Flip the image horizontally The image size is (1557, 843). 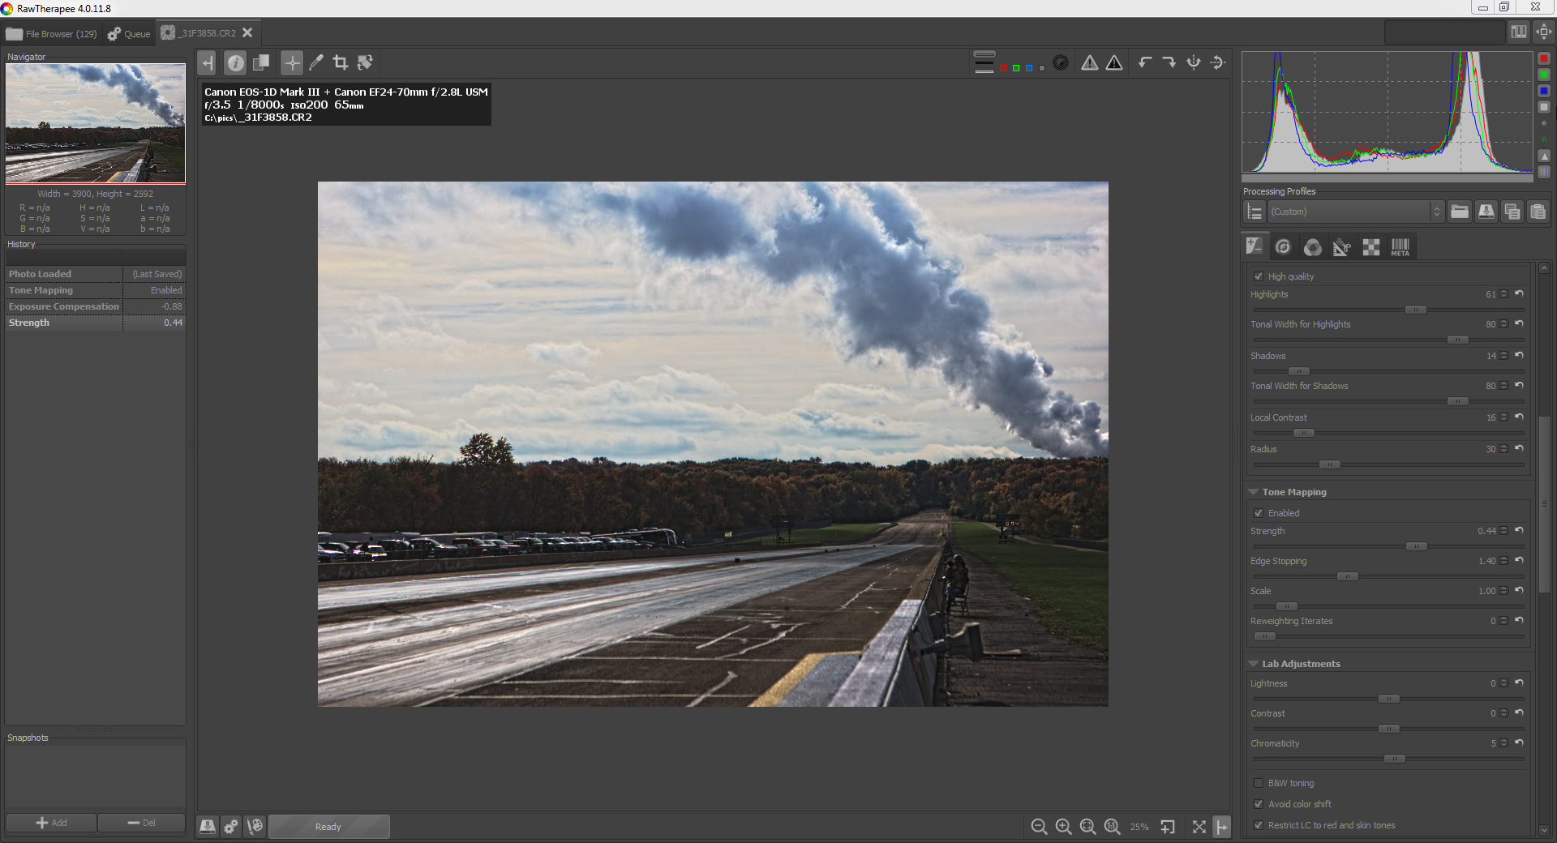click(1193, 62)
